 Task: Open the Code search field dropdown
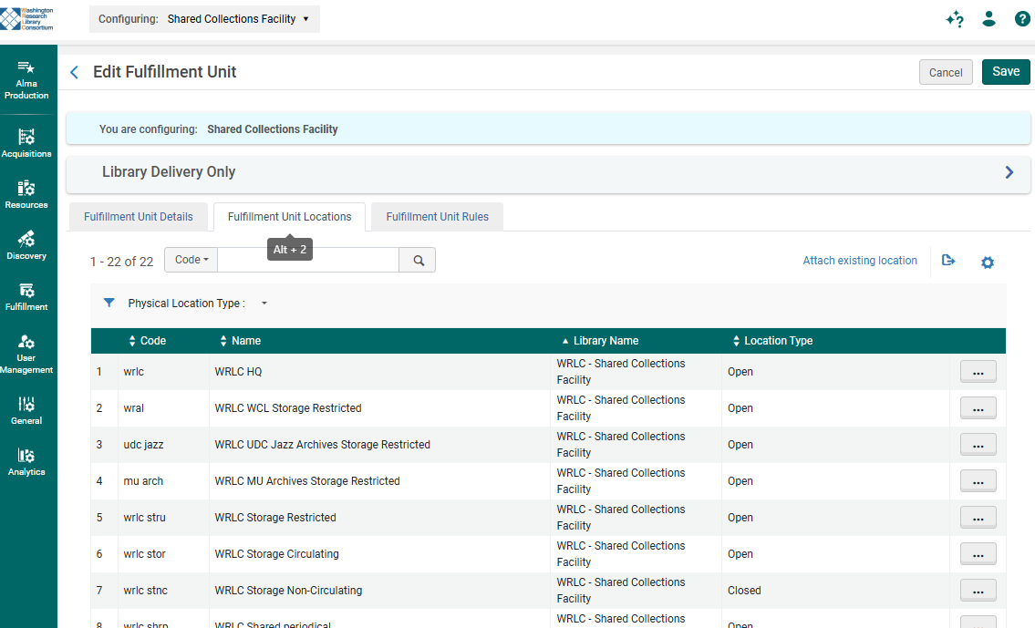coord(191,260)
